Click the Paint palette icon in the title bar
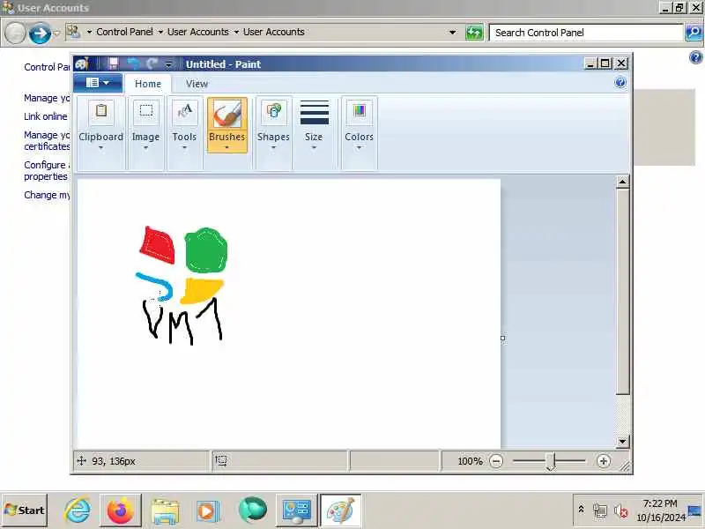 [82, 63]
